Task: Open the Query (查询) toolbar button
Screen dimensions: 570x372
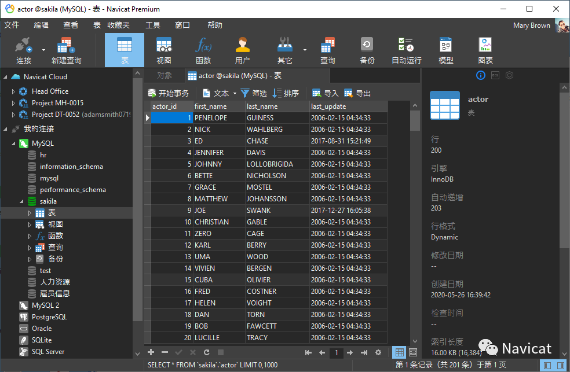Action: tap(327, 50)
